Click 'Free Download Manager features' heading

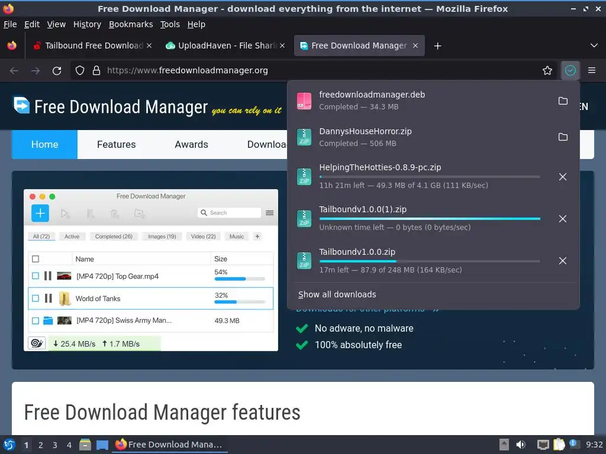pos(162,412)
